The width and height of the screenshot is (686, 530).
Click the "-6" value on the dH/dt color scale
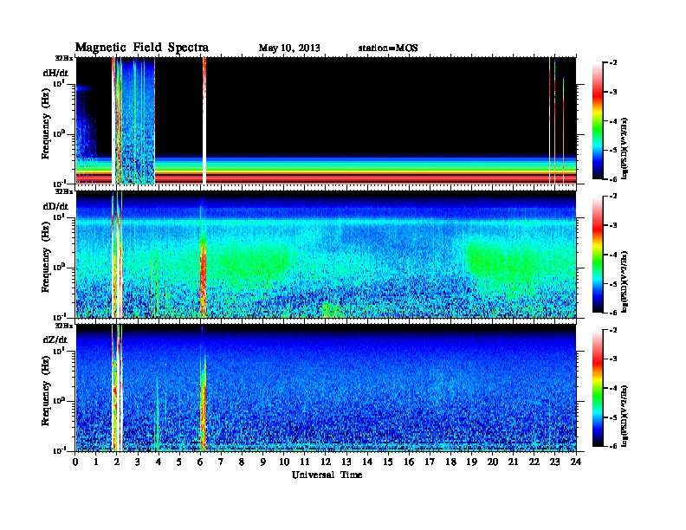[613, 179]
